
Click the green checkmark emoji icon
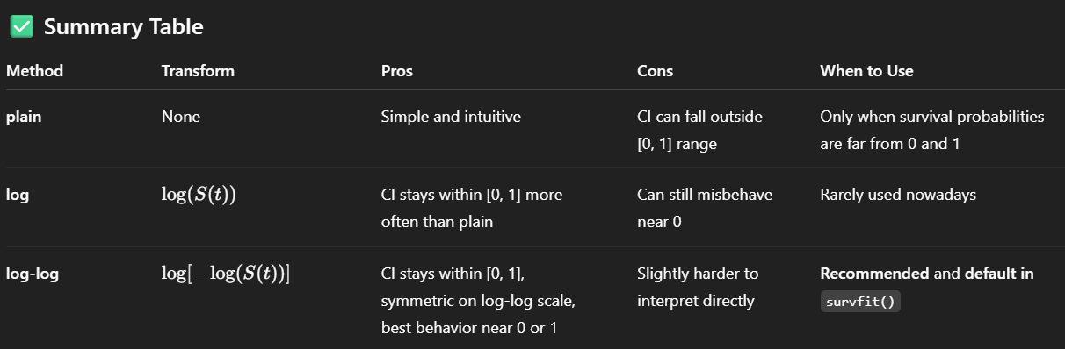[22, 27]
